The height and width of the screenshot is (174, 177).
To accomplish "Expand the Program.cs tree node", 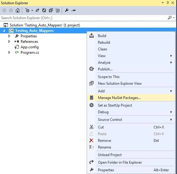I will (9, 53).
